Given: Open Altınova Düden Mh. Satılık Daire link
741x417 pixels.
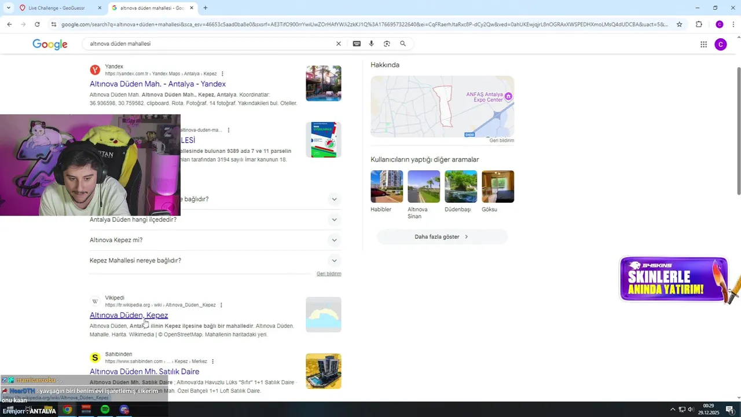Looking at the screenshot, I should [x=144, y=371].
